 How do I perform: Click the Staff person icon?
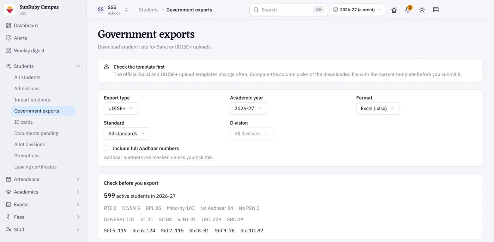click(x=8, y=230)
